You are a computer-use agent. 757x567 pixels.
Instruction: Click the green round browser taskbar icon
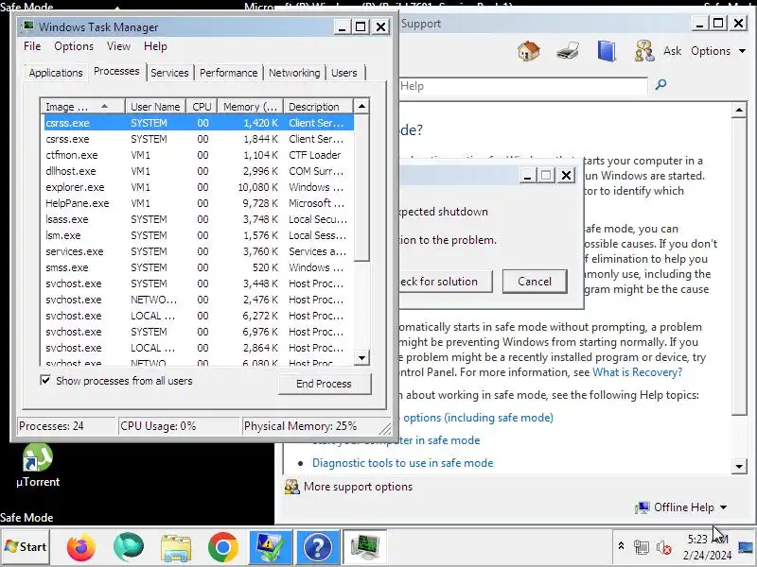(x=129, y=547)
